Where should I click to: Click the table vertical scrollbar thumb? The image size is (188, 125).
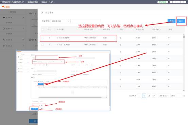(184, 37)
